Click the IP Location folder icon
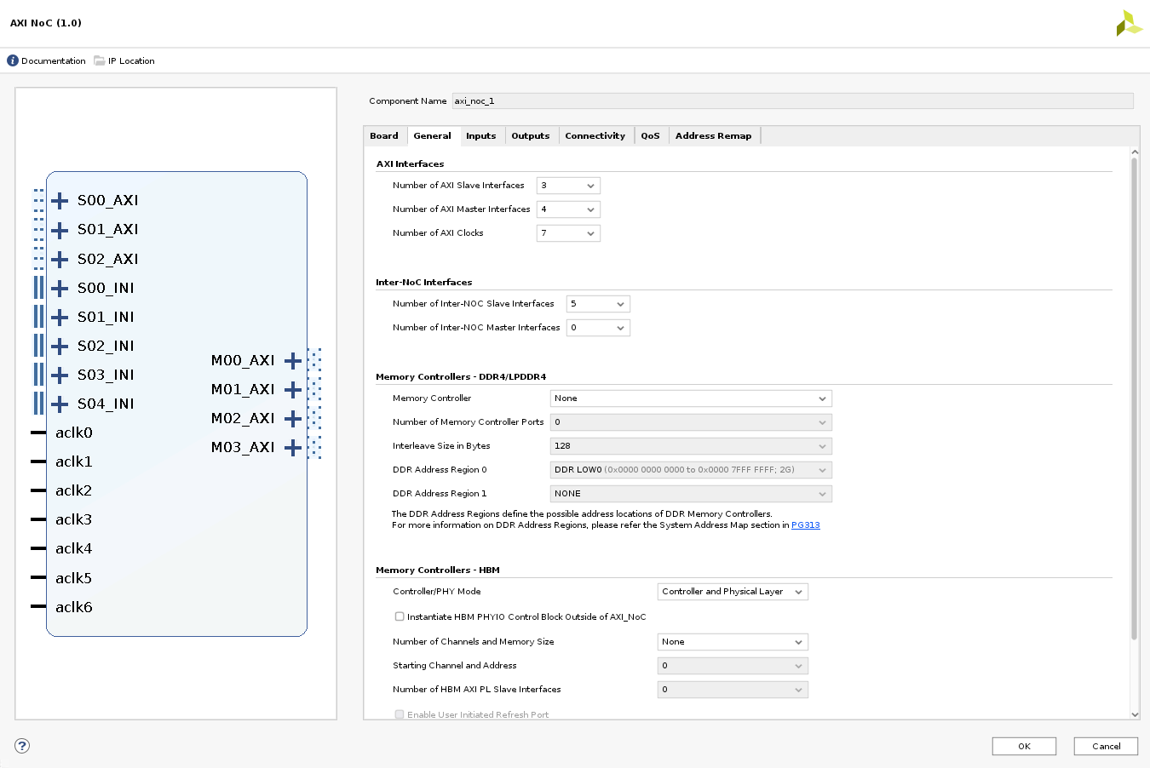This screenshot has width=1150, height=768. click(100, 60)
